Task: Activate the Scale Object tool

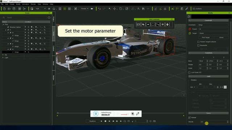Action: tap(127, 9)
